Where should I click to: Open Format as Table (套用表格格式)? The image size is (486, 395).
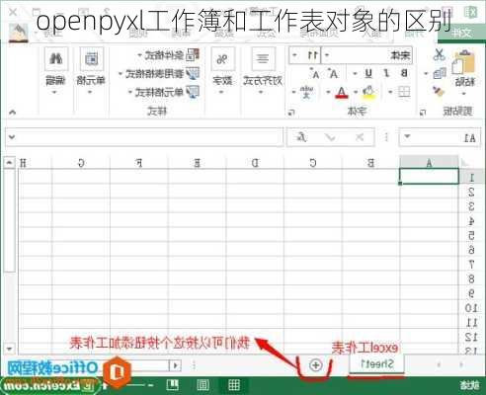[159, 74]
